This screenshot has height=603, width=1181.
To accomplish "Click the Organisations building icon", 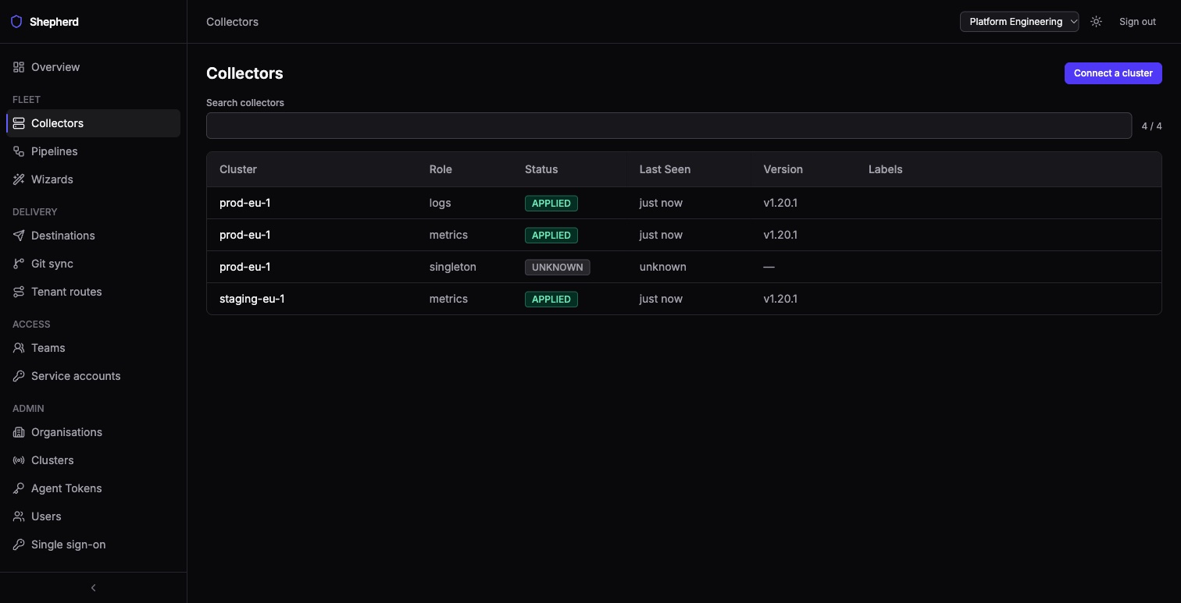I will coord(19,432).
